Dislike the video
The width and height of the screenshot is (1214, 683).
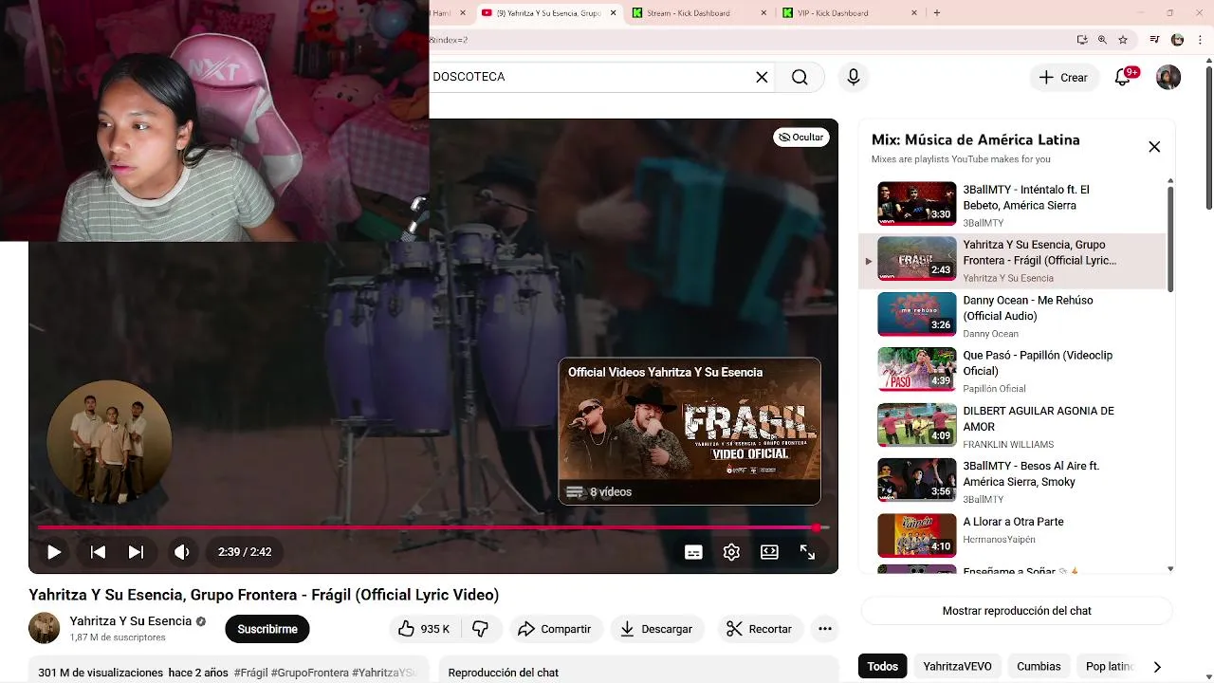point(481,629)
